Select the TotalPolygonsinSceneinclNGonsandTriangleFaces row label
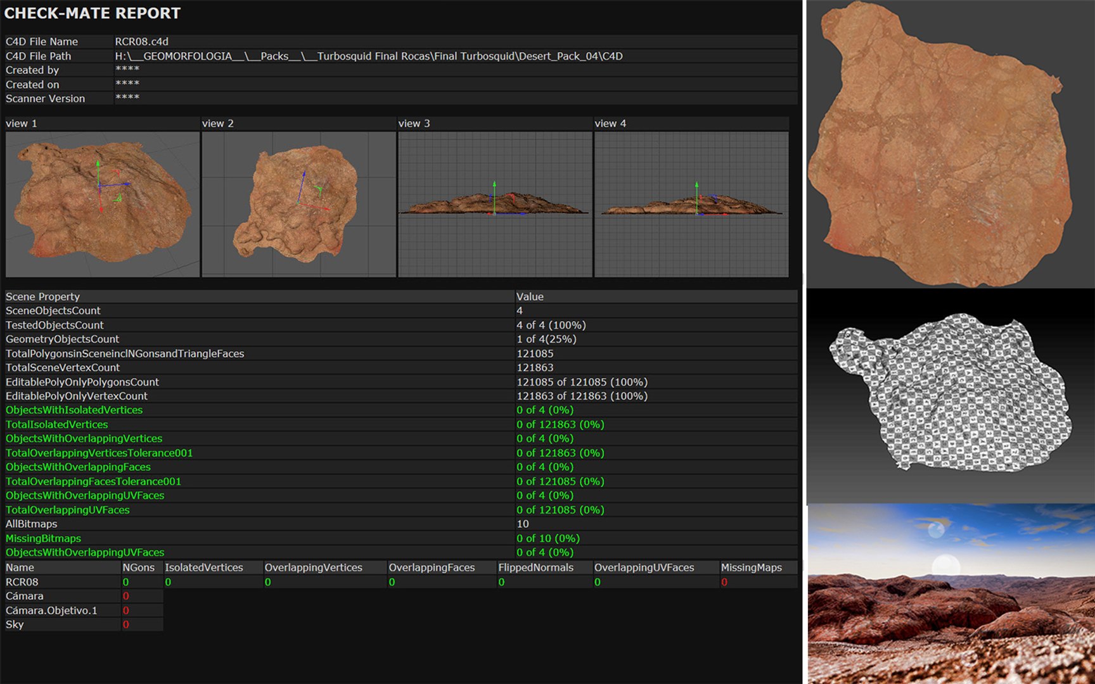This screenshot has height=684, width=1095. coord(125,353)
